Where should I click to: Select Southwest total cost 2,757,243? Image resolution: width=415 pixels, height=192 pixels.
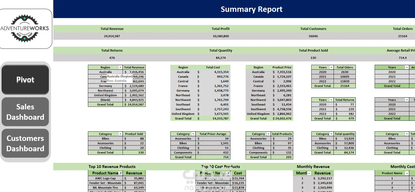click(x=213, y=109)
